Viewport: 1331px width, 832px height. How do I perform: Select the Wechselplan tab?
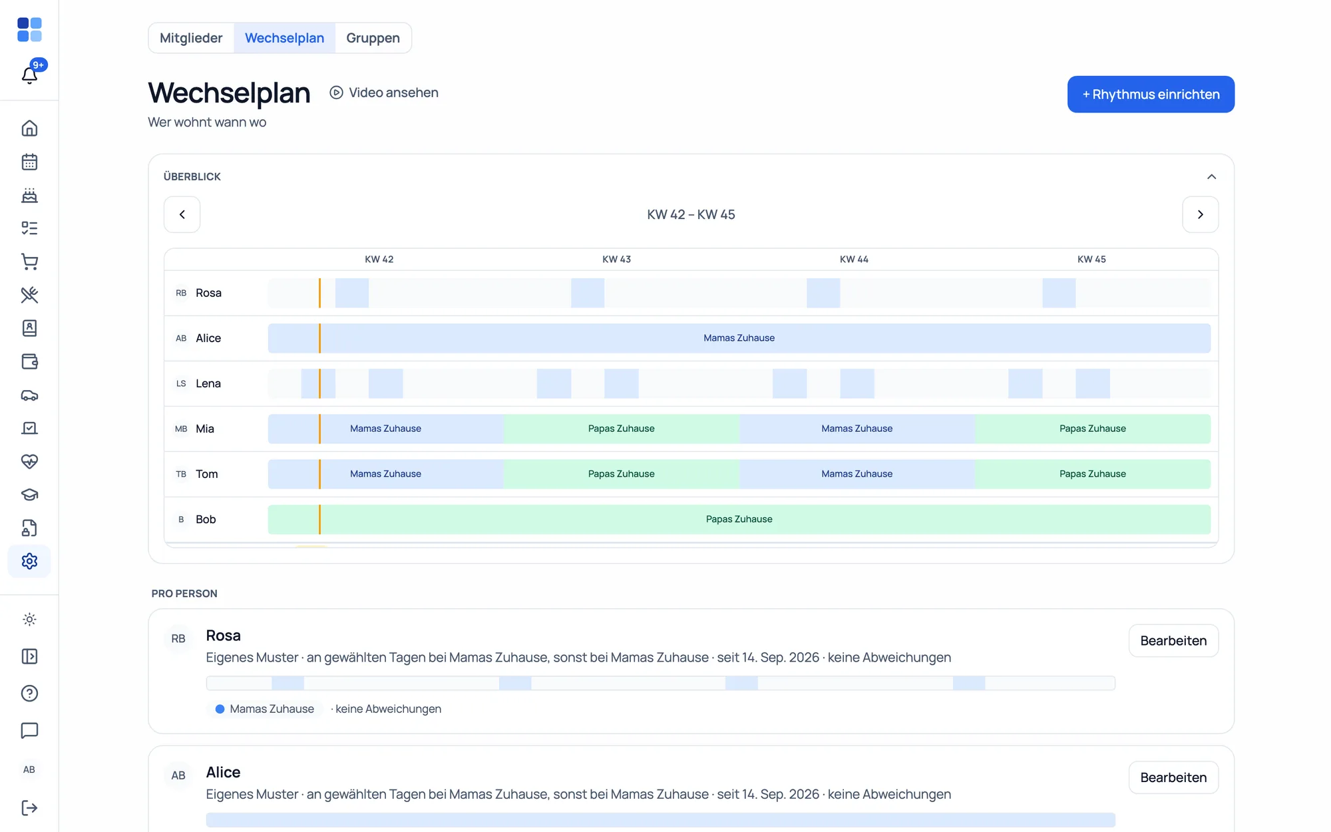(x=284, y=38)
